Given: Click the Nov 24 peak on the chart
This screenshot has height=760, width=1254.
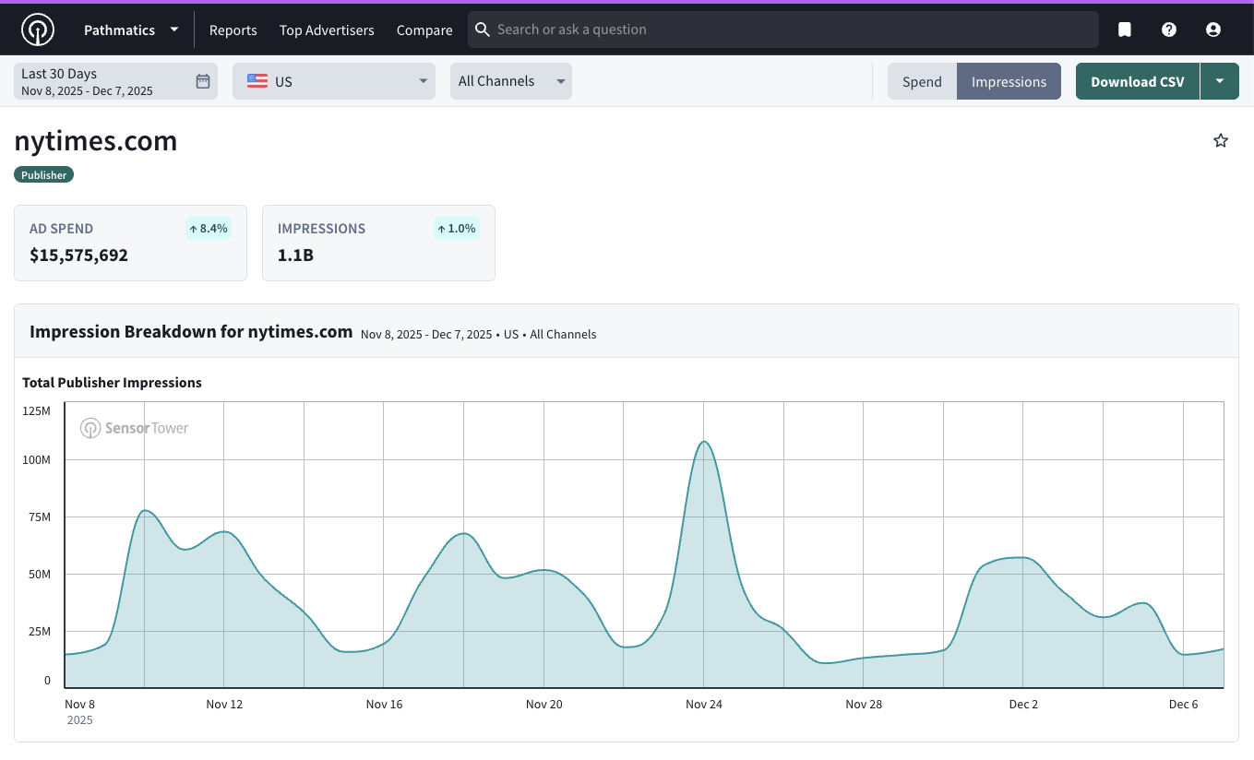Looking at the screenshot, I should pos(704,442).
